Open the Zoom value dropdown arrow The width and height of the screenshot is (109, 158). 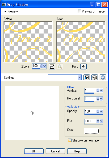pos(45,66)
